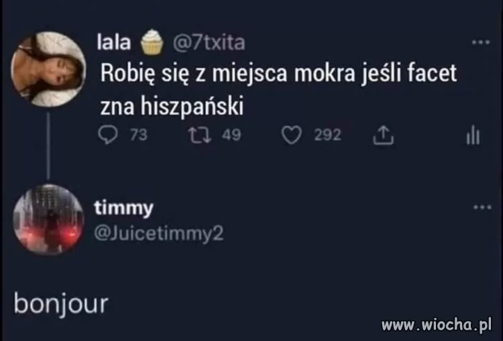This screenshot has height=341, width=503.
Task: Visit the @Juicetimmy2 handle
Action: (x=159, y=234)
